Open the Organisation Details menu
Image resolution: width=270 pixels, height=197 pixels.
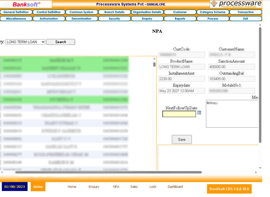point(147,12)
